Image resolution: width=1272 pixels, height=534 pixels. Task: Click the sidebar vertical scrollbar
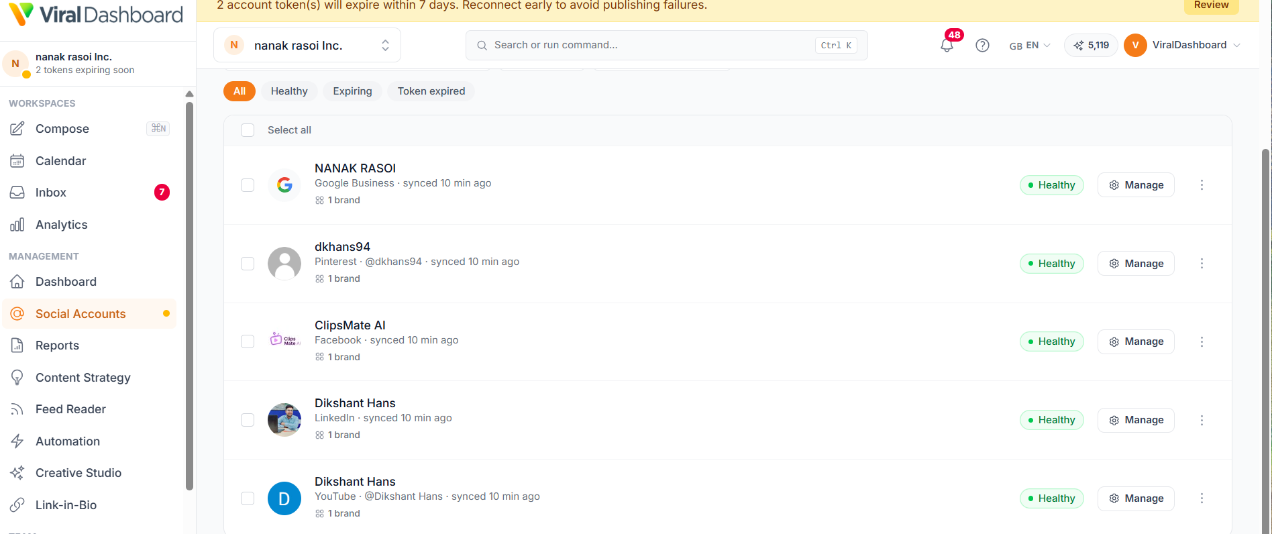189,295
